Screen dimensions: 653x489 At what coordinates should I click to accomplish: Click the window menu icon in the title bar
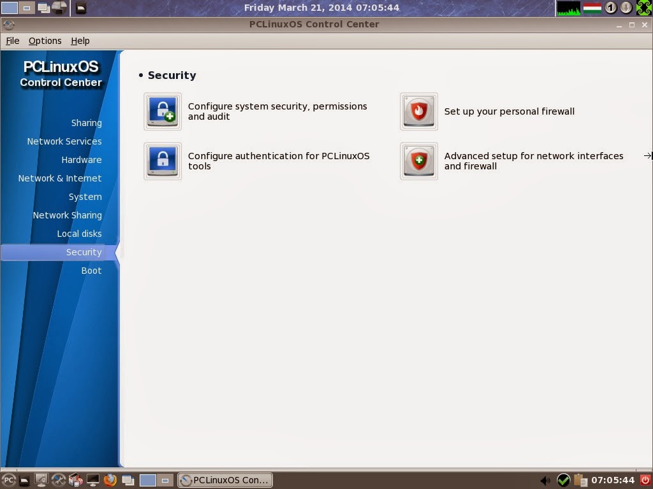pos(8,25)
